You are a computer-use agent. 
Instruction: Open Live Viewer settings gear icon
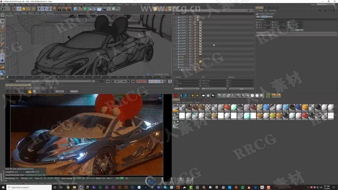coord(25,92)
